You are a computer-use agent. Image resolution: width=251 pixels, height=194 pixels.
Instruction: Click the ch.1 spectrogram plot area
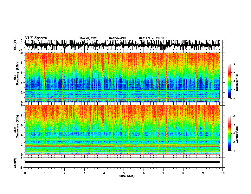click(x=122, y=77)
